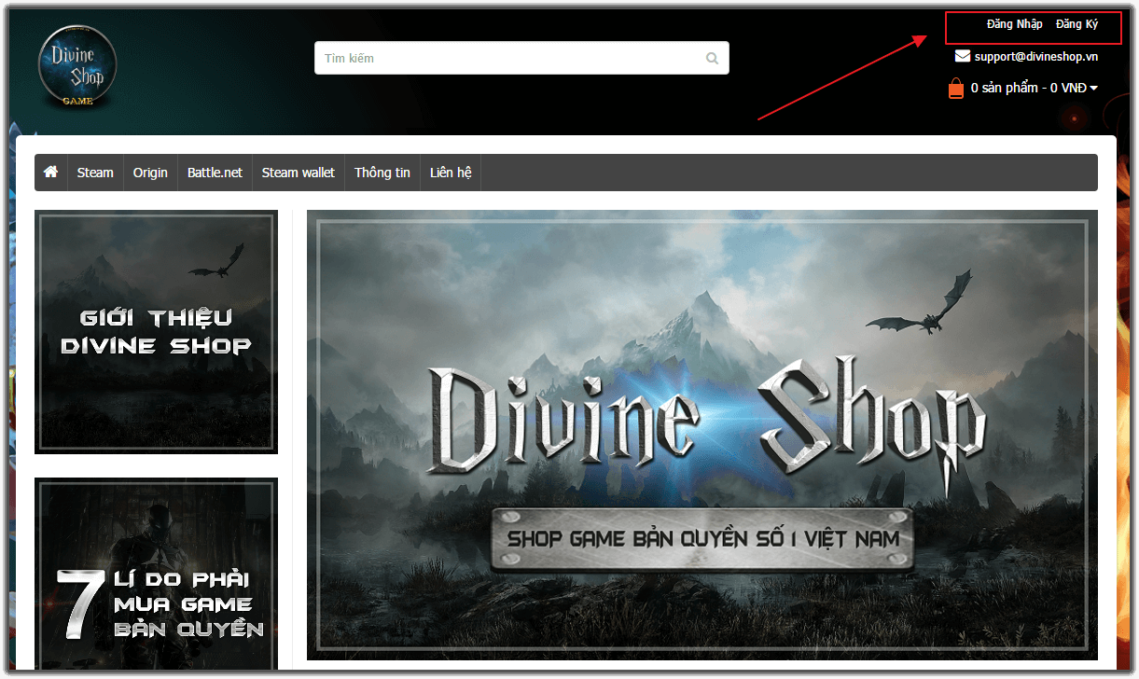Go to the Liên hệ menu item
The width and height of the screenshot is (1139, 679).
tap(451, 173)
